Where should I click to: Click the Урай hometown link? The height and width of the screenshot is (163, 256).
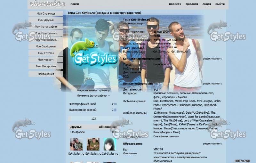click(x=156, y=36)
